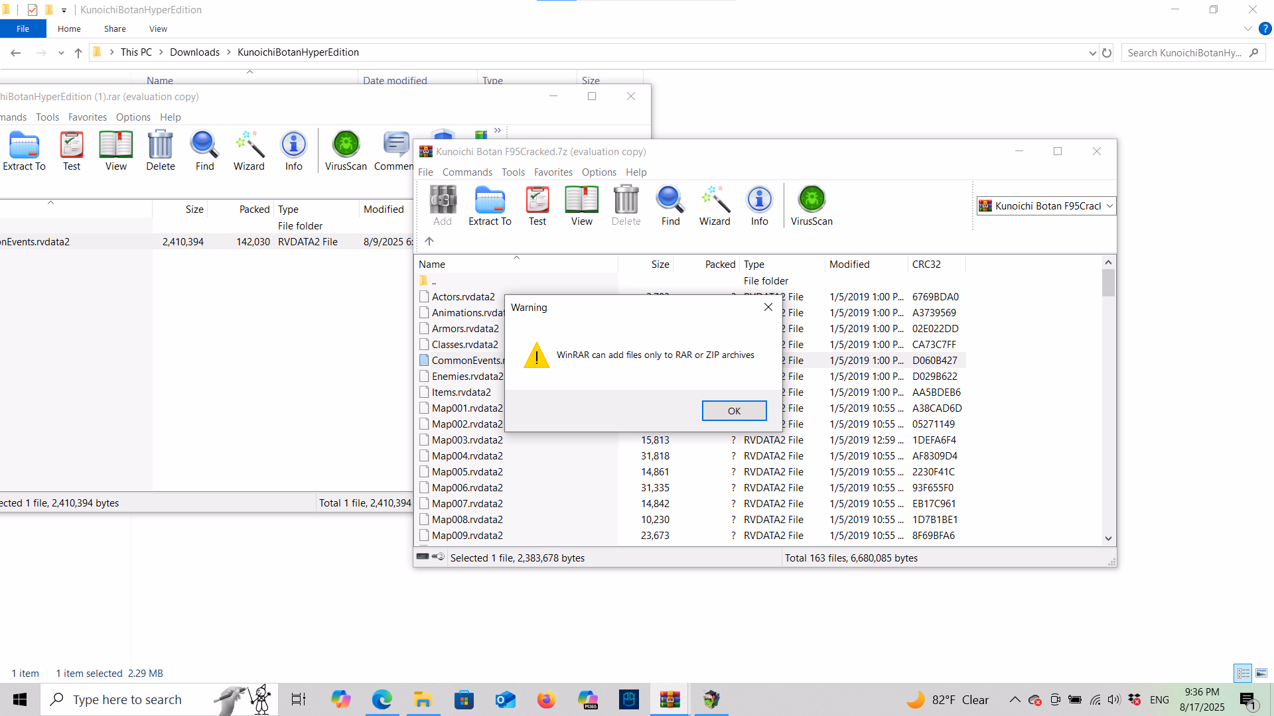Open the Commands menu in front WinRAR
The image size is (1274, 716).
pos(467,172)
